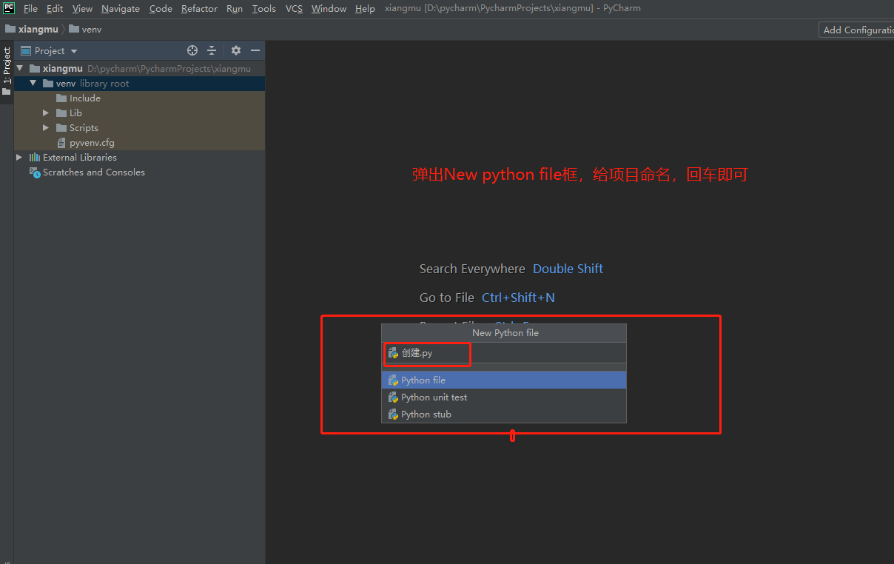Click the Add Configuration button

point(857,30)
